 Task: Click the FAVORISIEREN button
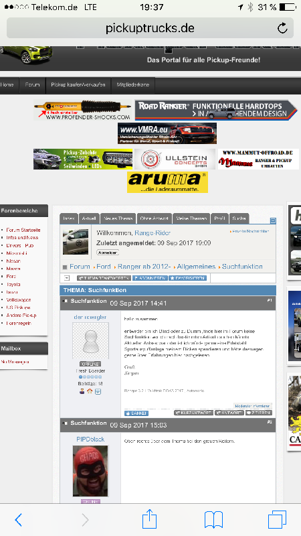tap(188, 278)
